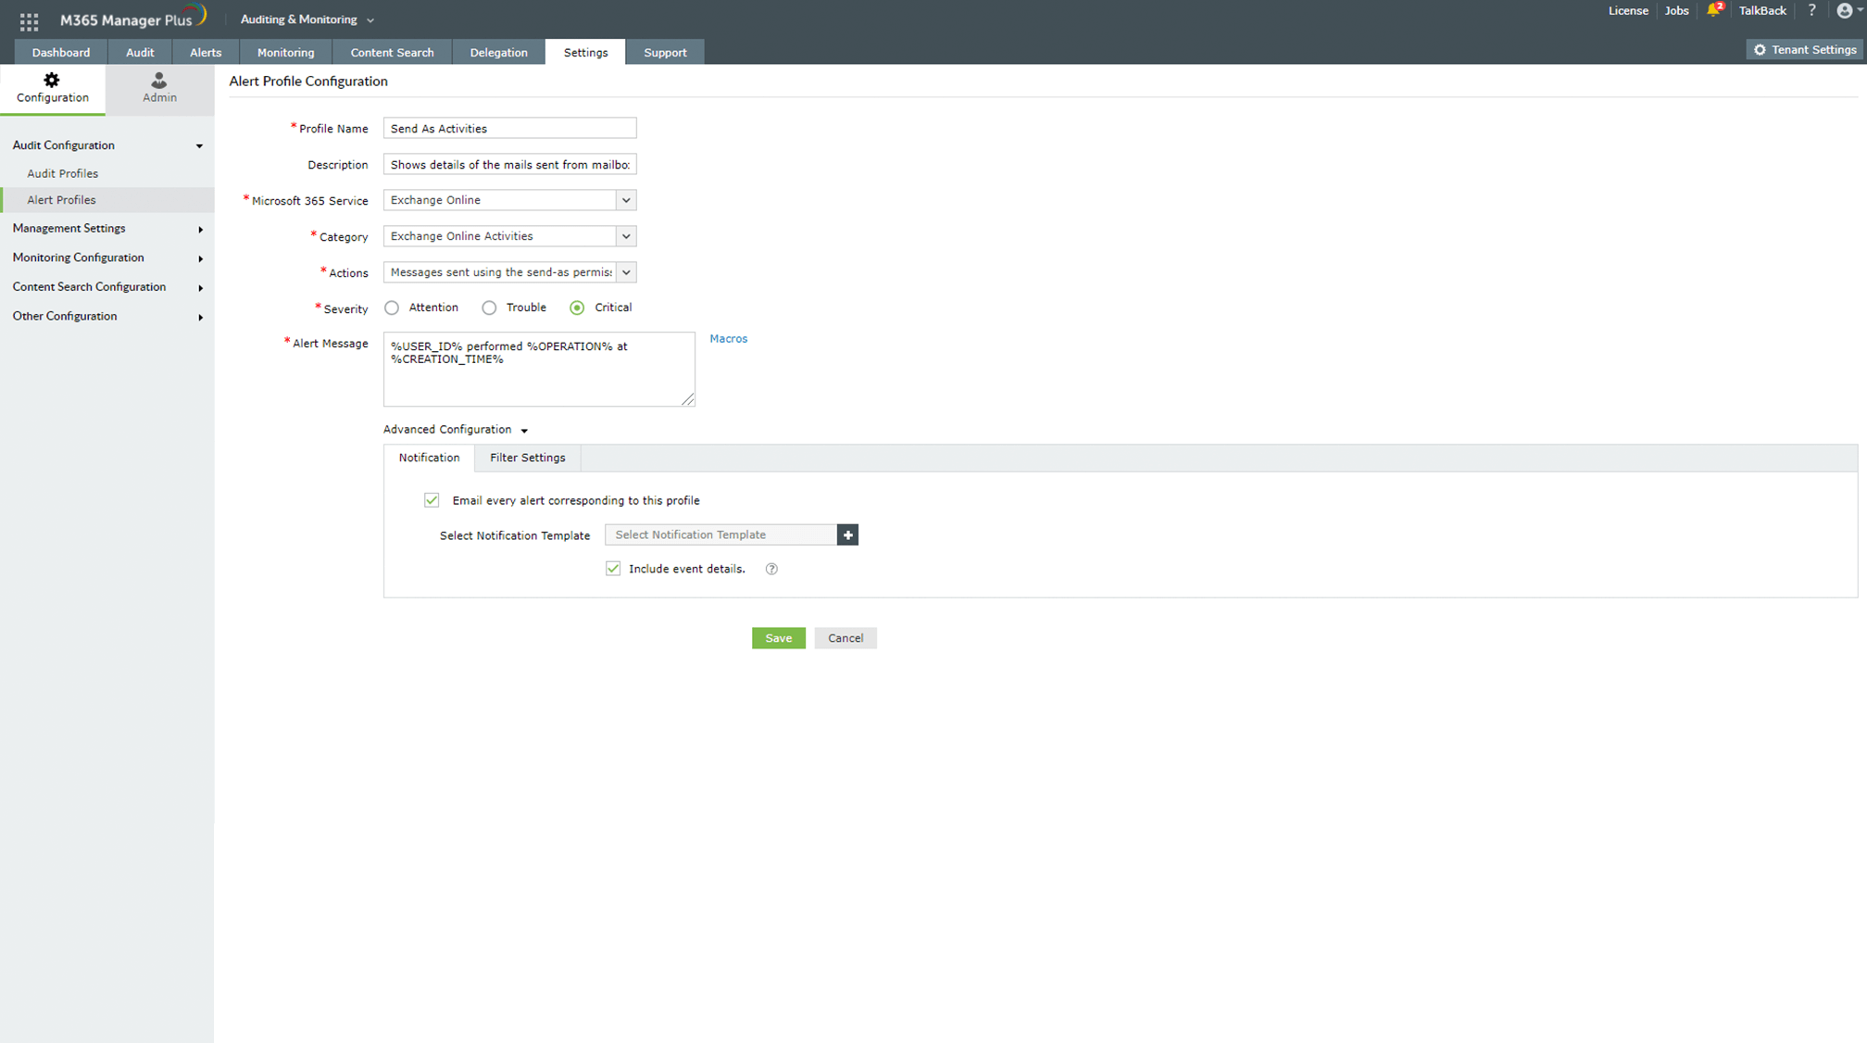Open the Category dropdown arrow
The height and width of the screenshot is (1043, 1867).
626,236
